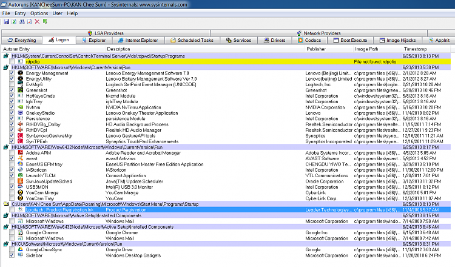
Task: Click the Refresh toolbar icon
Action: tap(14, 22)
